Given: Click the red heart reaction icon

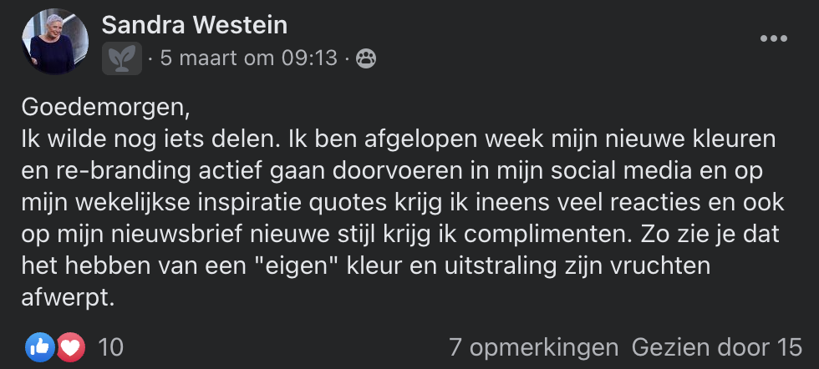Looking at the screenshot, I should coord(70,346).
